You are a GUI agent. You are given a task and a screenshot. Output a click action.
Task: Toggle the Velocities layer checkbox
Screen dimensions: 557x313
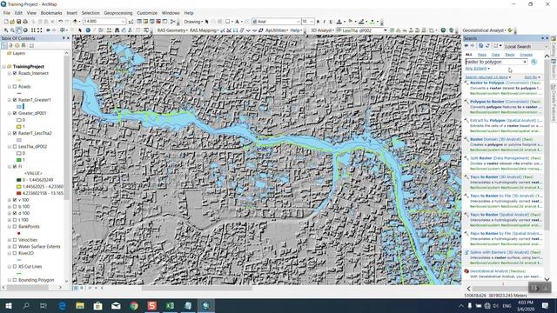coord(15,240)
